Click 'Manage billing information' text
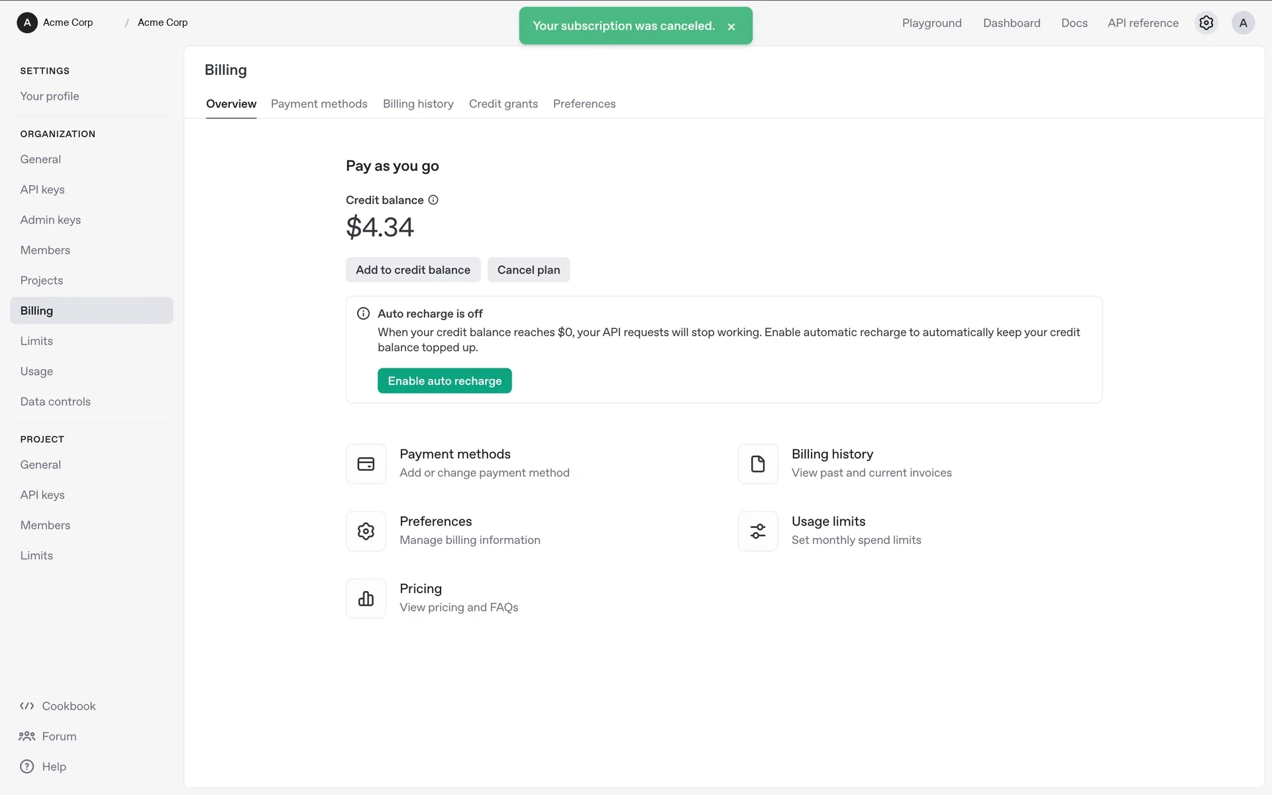 pos(470,540)
